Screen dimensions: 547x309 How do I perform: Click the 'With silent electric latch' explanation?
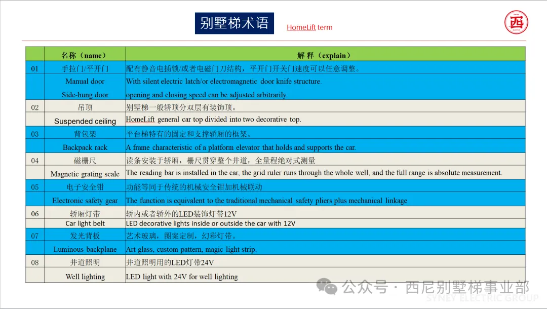point(224,81)
